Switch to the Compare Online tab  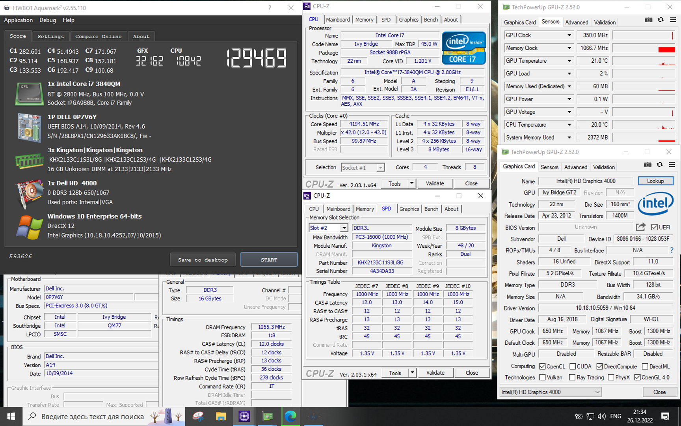pos(99,36)
